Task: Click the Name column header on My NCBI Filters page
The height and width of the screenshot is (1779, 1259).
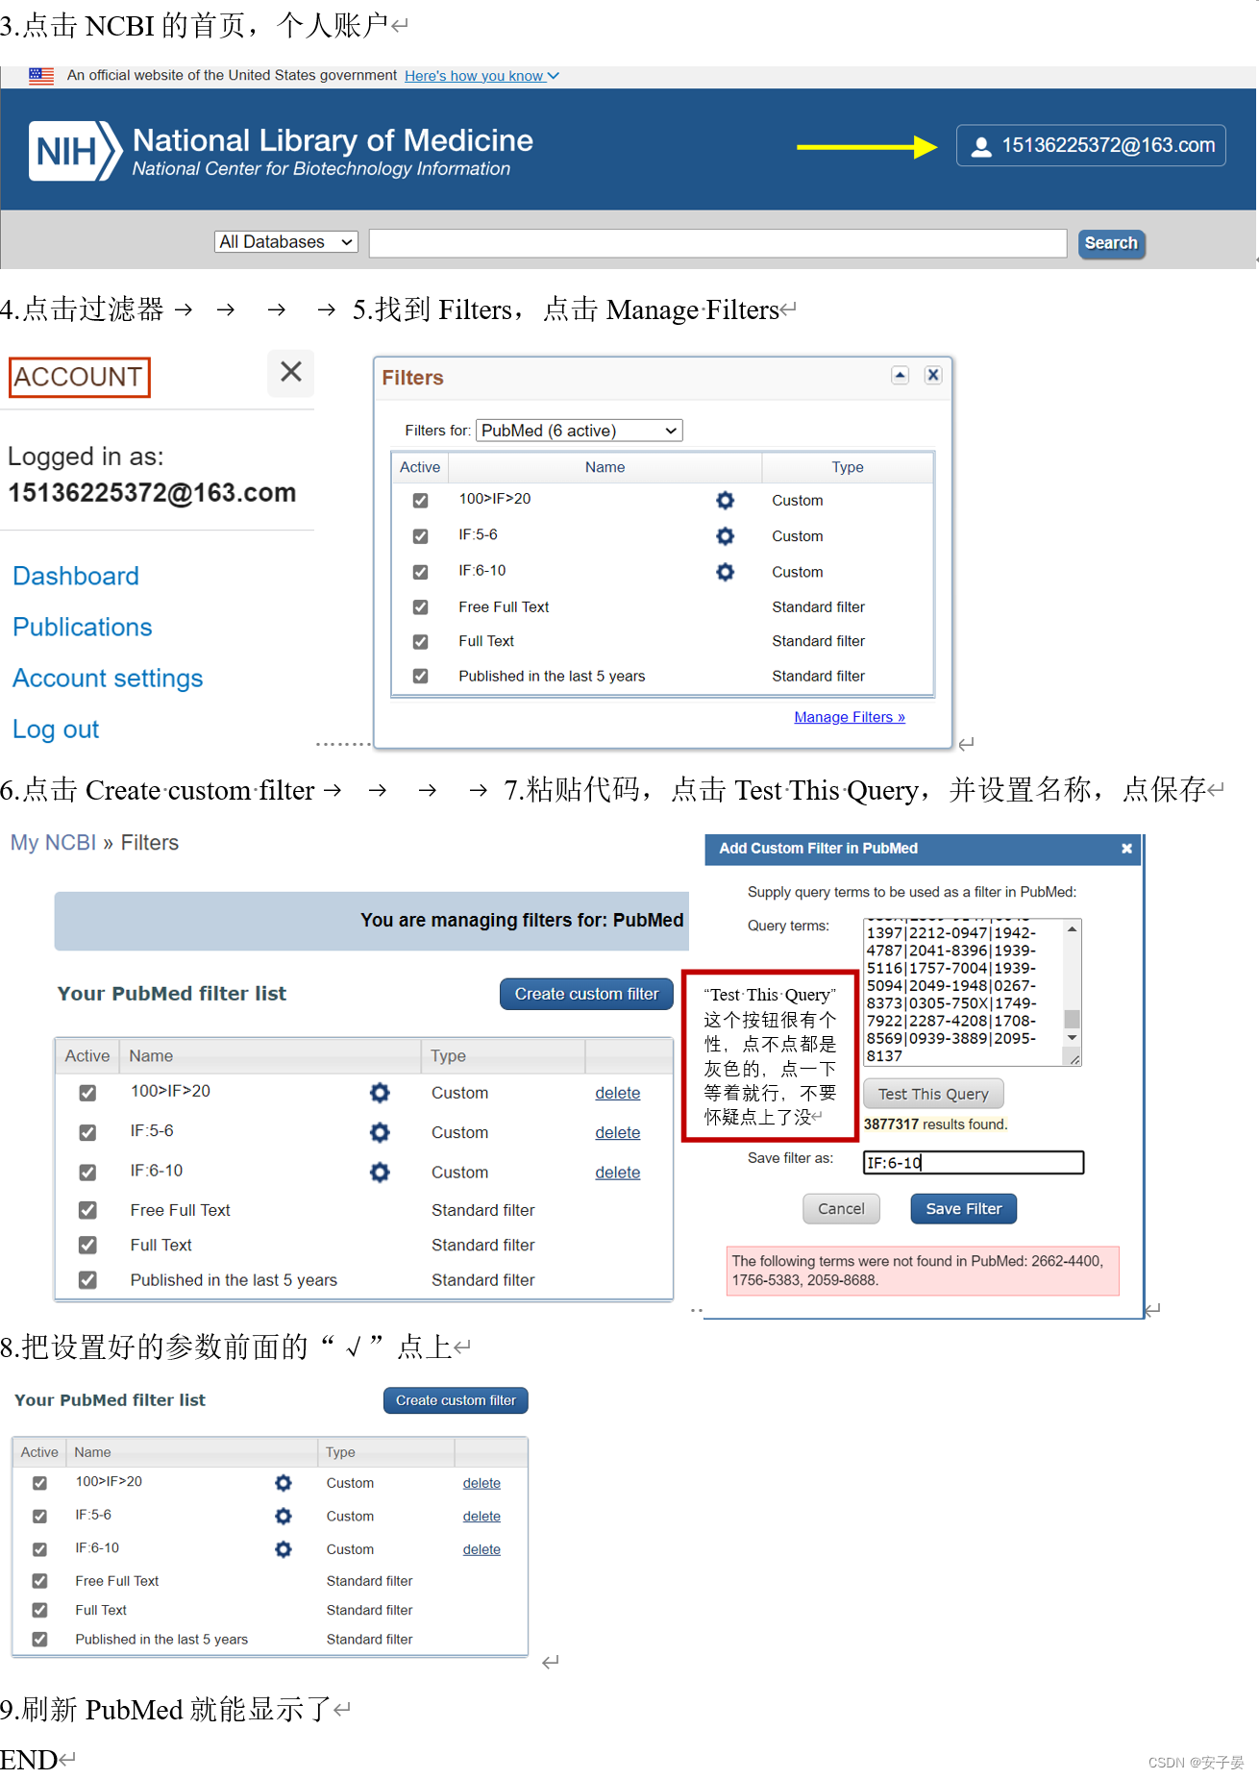Action: (x=270, y=1055)
